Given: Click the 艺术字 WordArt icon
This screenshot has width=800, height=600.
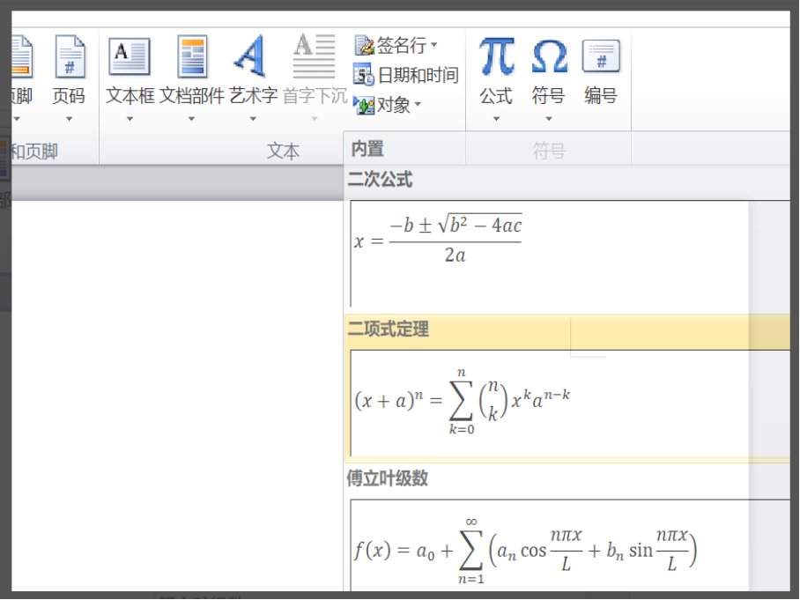Looking at the screenshot, I should click(249, 58).
